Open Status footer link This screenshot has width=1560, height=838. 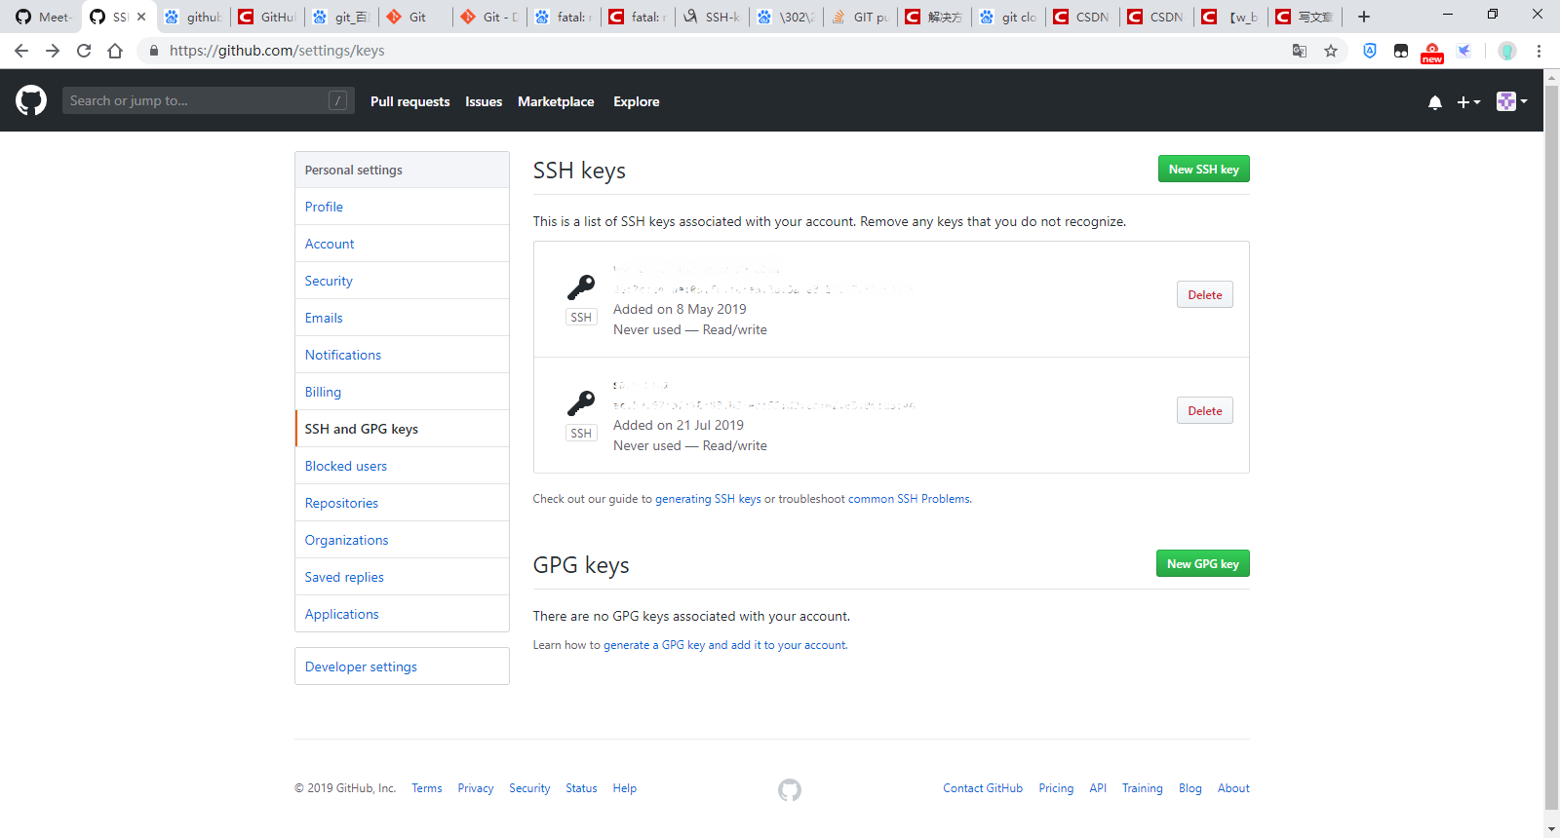coord(581,788)
